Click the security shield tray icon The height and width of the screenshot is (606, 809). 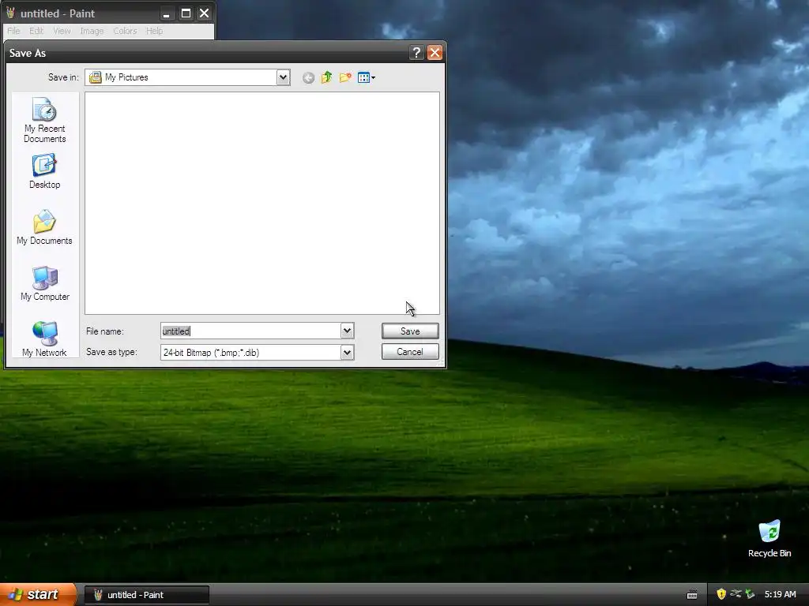coord(721,594)
